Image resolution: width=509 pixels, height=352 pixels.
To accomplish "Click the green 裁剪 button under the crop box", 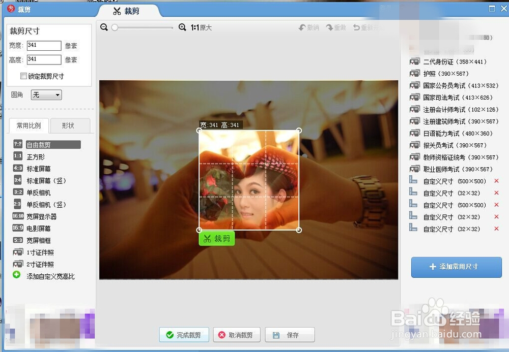I will pyautogui.click(x=216, y=239).
